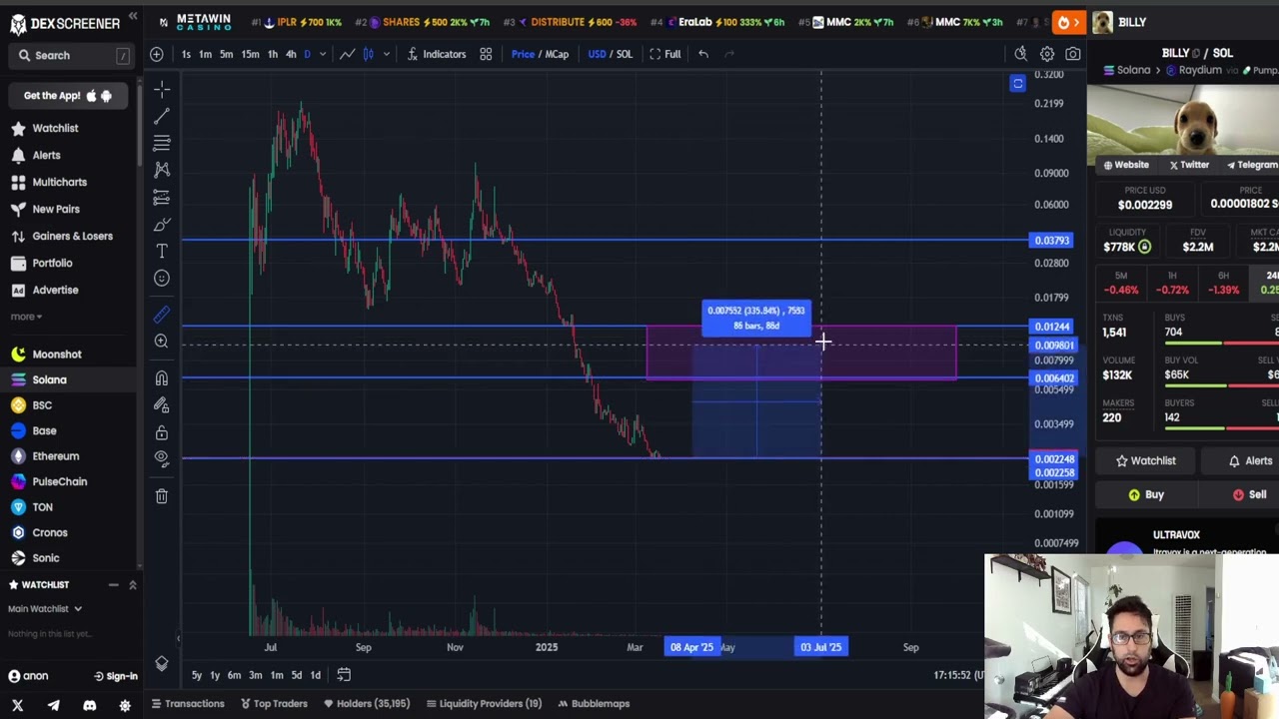Select the candlestick chart style
1279x719 pixels.
(x=368, y=54)
